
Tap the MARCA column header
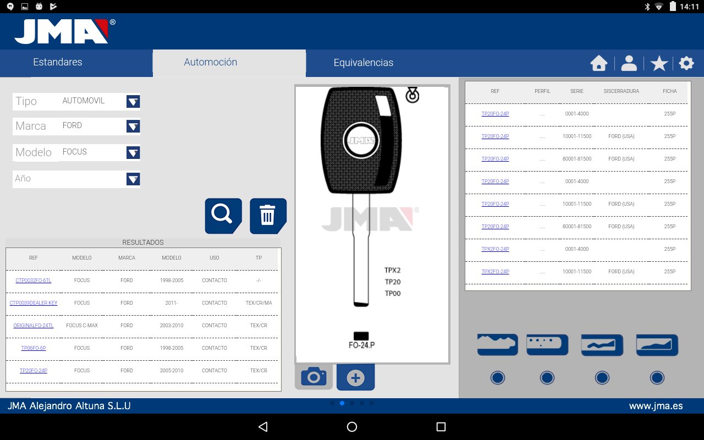(x=127, y=258)
